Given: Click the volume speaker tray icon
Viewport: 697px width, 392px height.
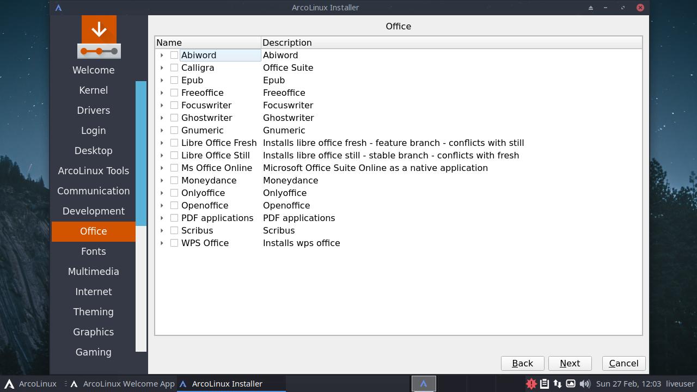Looking at the screenshot, I should click(585, 384).
